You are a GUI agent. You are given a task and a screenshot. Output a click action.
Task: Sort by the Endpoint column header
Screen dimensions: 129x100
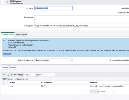pyautogui.click(x=94, y=83)
